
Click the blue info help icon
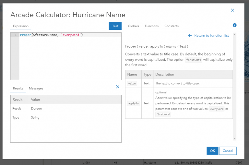(234, 25)
